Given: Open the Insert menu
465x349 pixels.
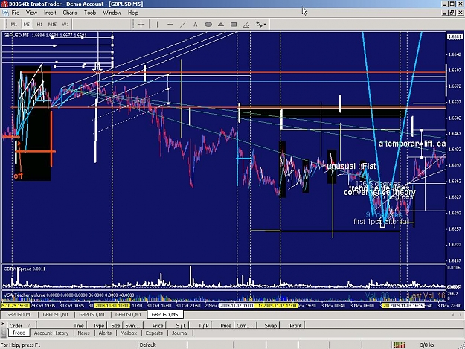Looking at the screenshot, I should (50, 13).
